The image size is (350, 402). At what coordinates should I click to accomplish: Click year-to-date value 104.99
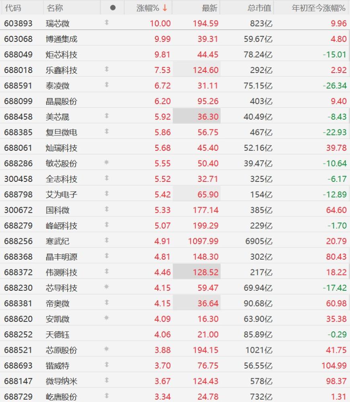334,366
